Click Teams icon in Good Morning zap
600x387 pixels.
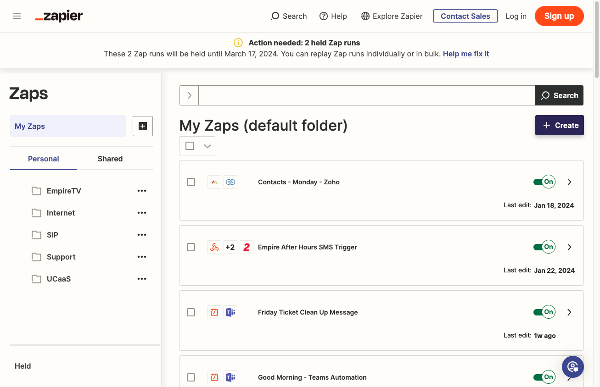[230, 377]
